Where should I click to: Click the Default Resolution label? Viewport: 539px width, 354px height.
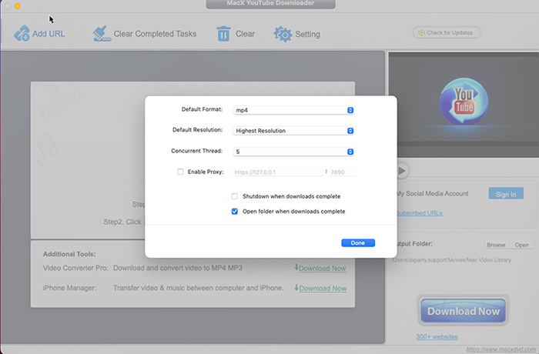click(197, 130)
